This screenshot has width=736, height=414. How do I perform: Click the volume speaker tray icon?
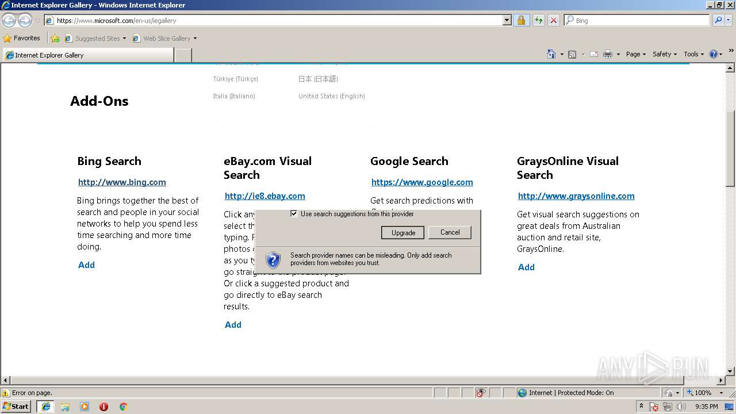pyautogui.click(x=681, y=407)
